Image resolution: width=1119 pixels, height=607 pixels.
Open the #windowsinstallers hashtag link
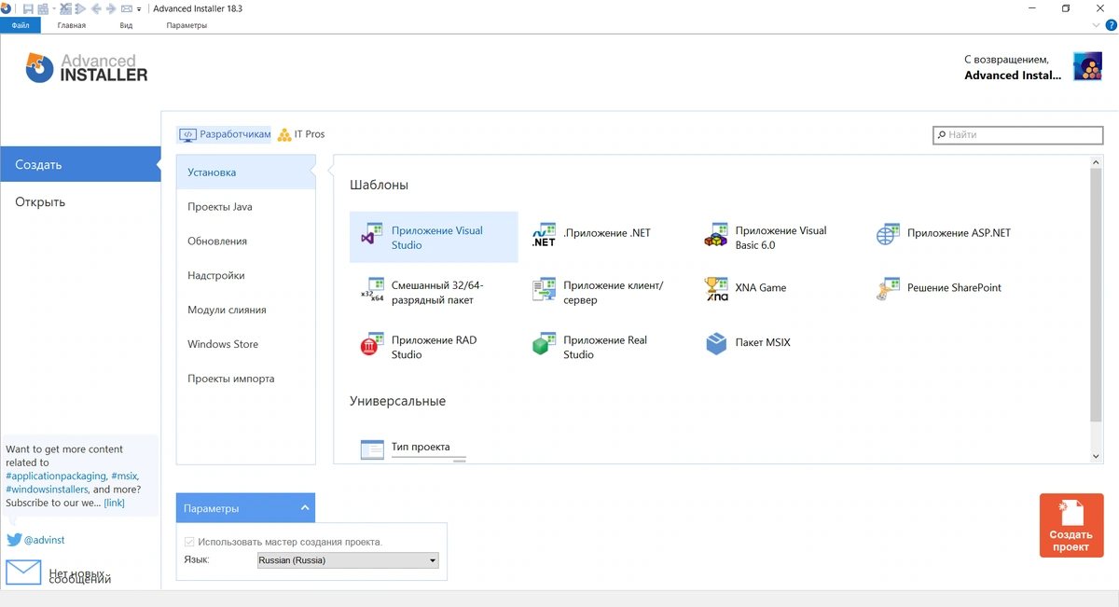[x=47, y=489]
